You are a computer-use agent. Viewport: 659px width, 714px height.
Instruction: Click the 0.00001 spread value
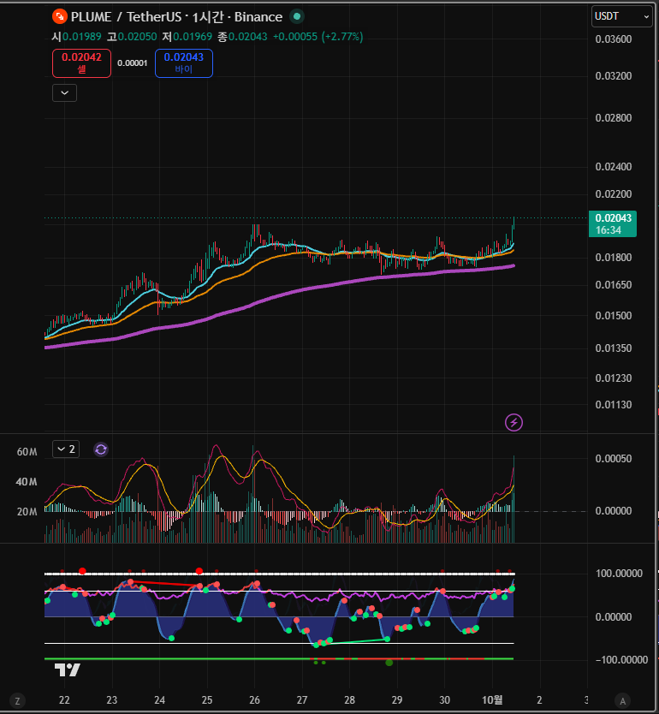point(133,62)
